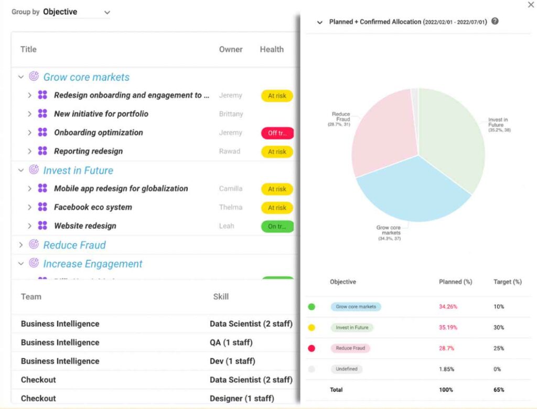Expand the Website redesign row
Screen dimensions: 537x409
coord(29,226)
